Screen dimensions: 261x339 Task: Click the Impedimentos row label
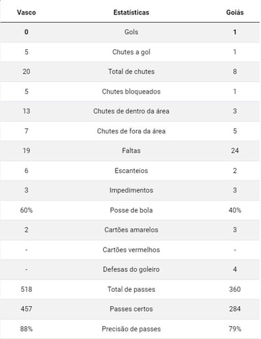click(x=131, y=190)
